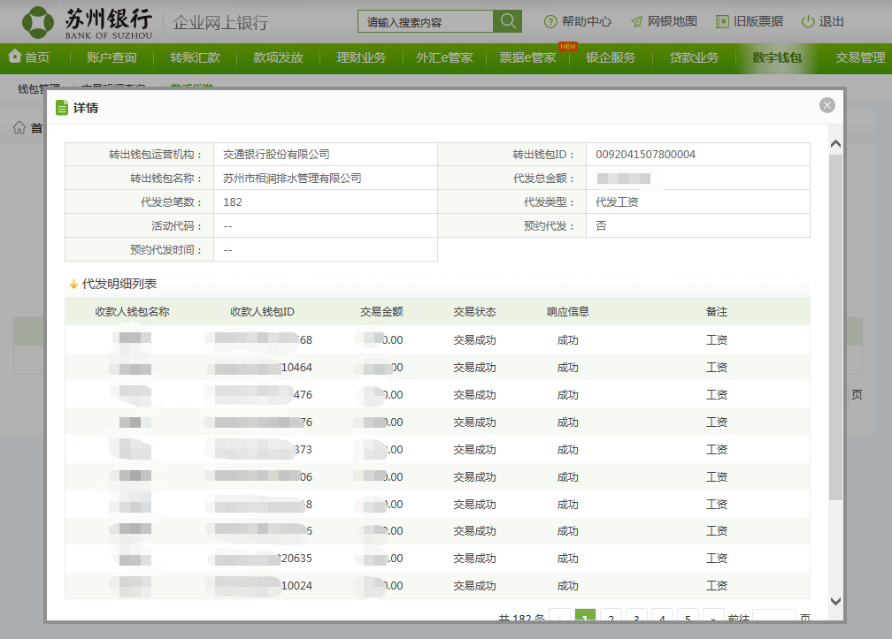The width and height of the screenshot is (892, 639).
Task: Click the magnifier search button
Action: (507, 21)
